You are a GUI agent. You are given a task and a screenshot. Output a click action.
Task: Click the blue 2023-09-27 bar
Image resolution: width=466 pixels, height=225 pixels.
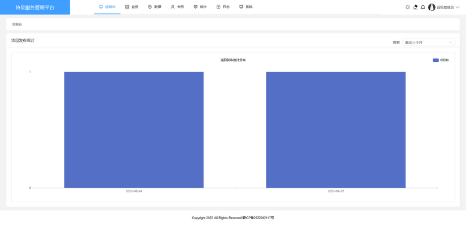[x=336, y=130]
